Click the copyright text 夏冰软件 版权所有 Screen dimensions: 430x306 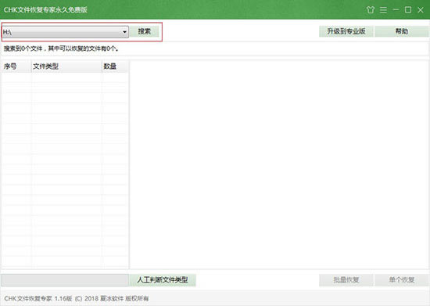[x=124, y=298]
